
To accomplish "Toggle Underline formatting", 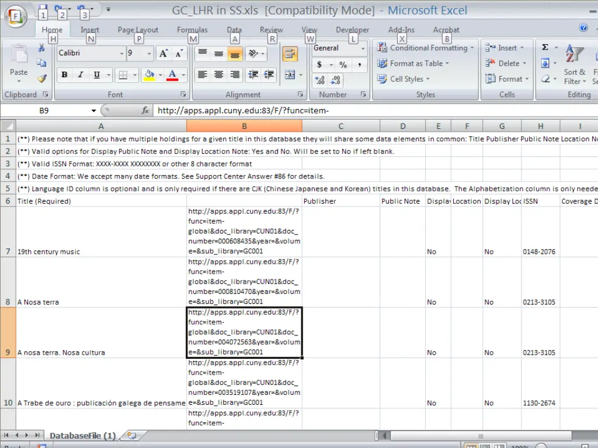I will click(x=97, y=75).
